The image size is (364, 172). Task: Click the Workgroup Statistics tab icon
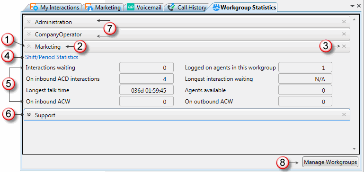pyautogui.click(x=216, y=8)
